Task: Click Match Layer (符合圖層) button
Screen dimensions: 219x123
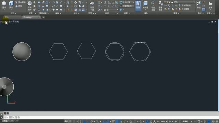Action: click(x=184, y=9)
